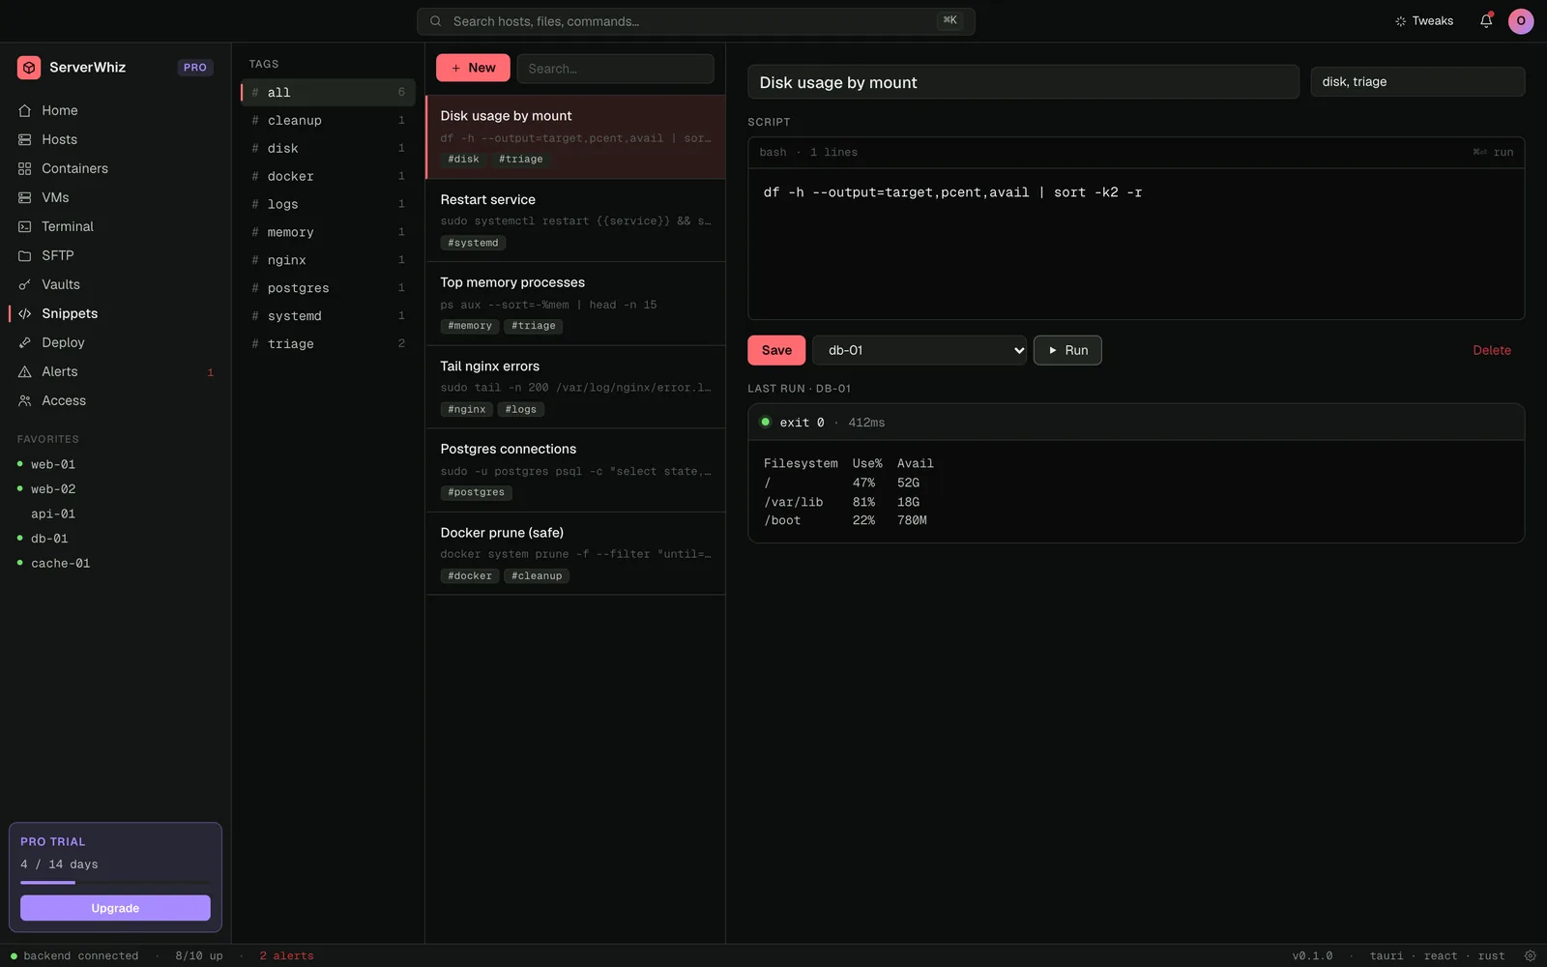Click the Deploy rocket icon
Image resolution: width=1547 pixels, height=967 pixels.
click(x=25, y=342)
